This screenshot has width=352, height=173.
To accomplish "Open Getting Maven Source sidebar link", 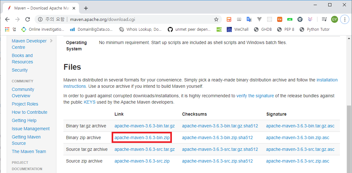I will (x=26, y=140).
